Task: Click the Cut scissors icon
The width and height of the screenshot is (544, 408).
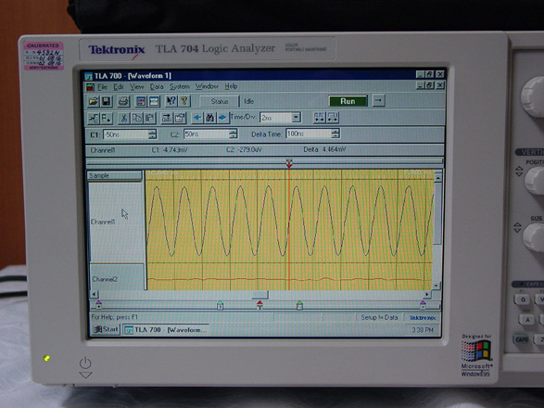Action: click(123, 119)
